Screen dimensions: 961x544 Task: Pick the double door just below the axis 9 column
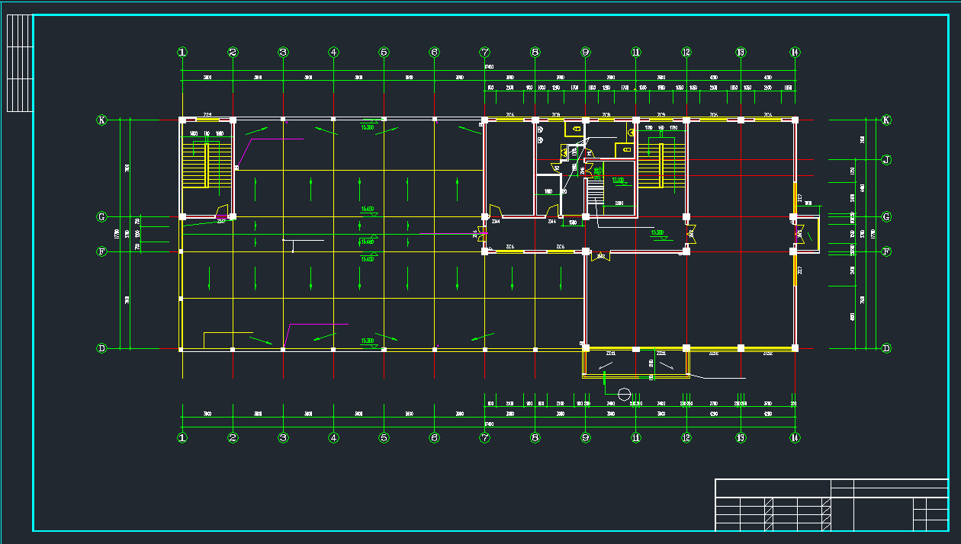[x=601, y=258]
